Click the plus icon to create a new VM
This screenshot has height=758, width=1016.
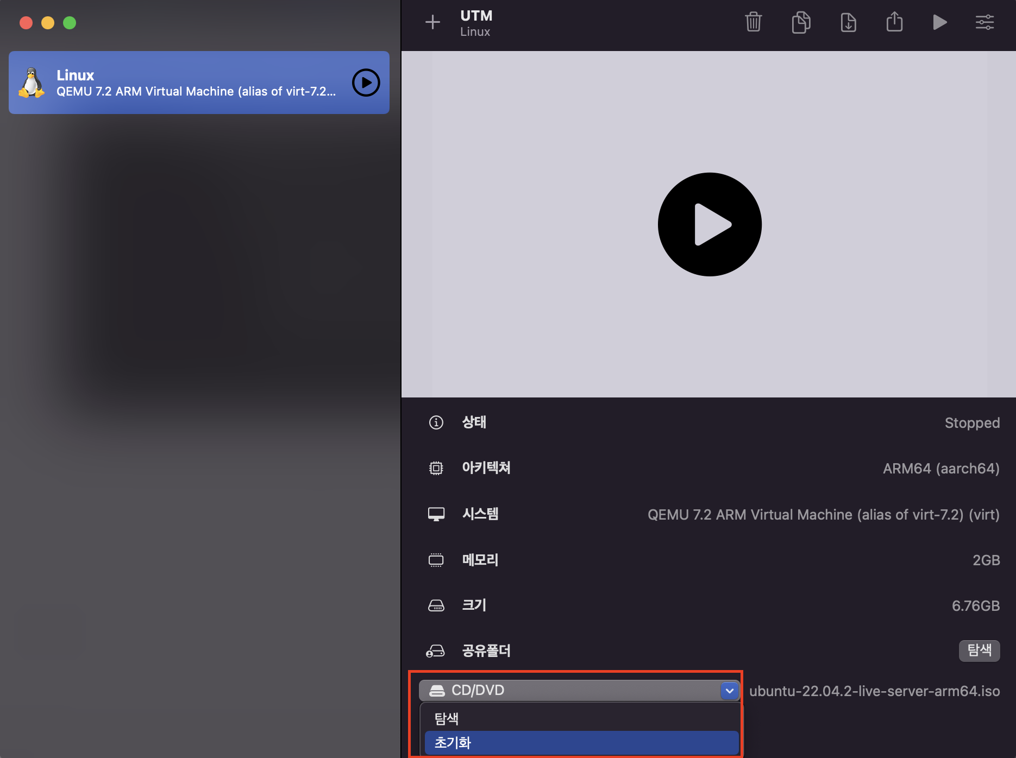tap(432, 22)
